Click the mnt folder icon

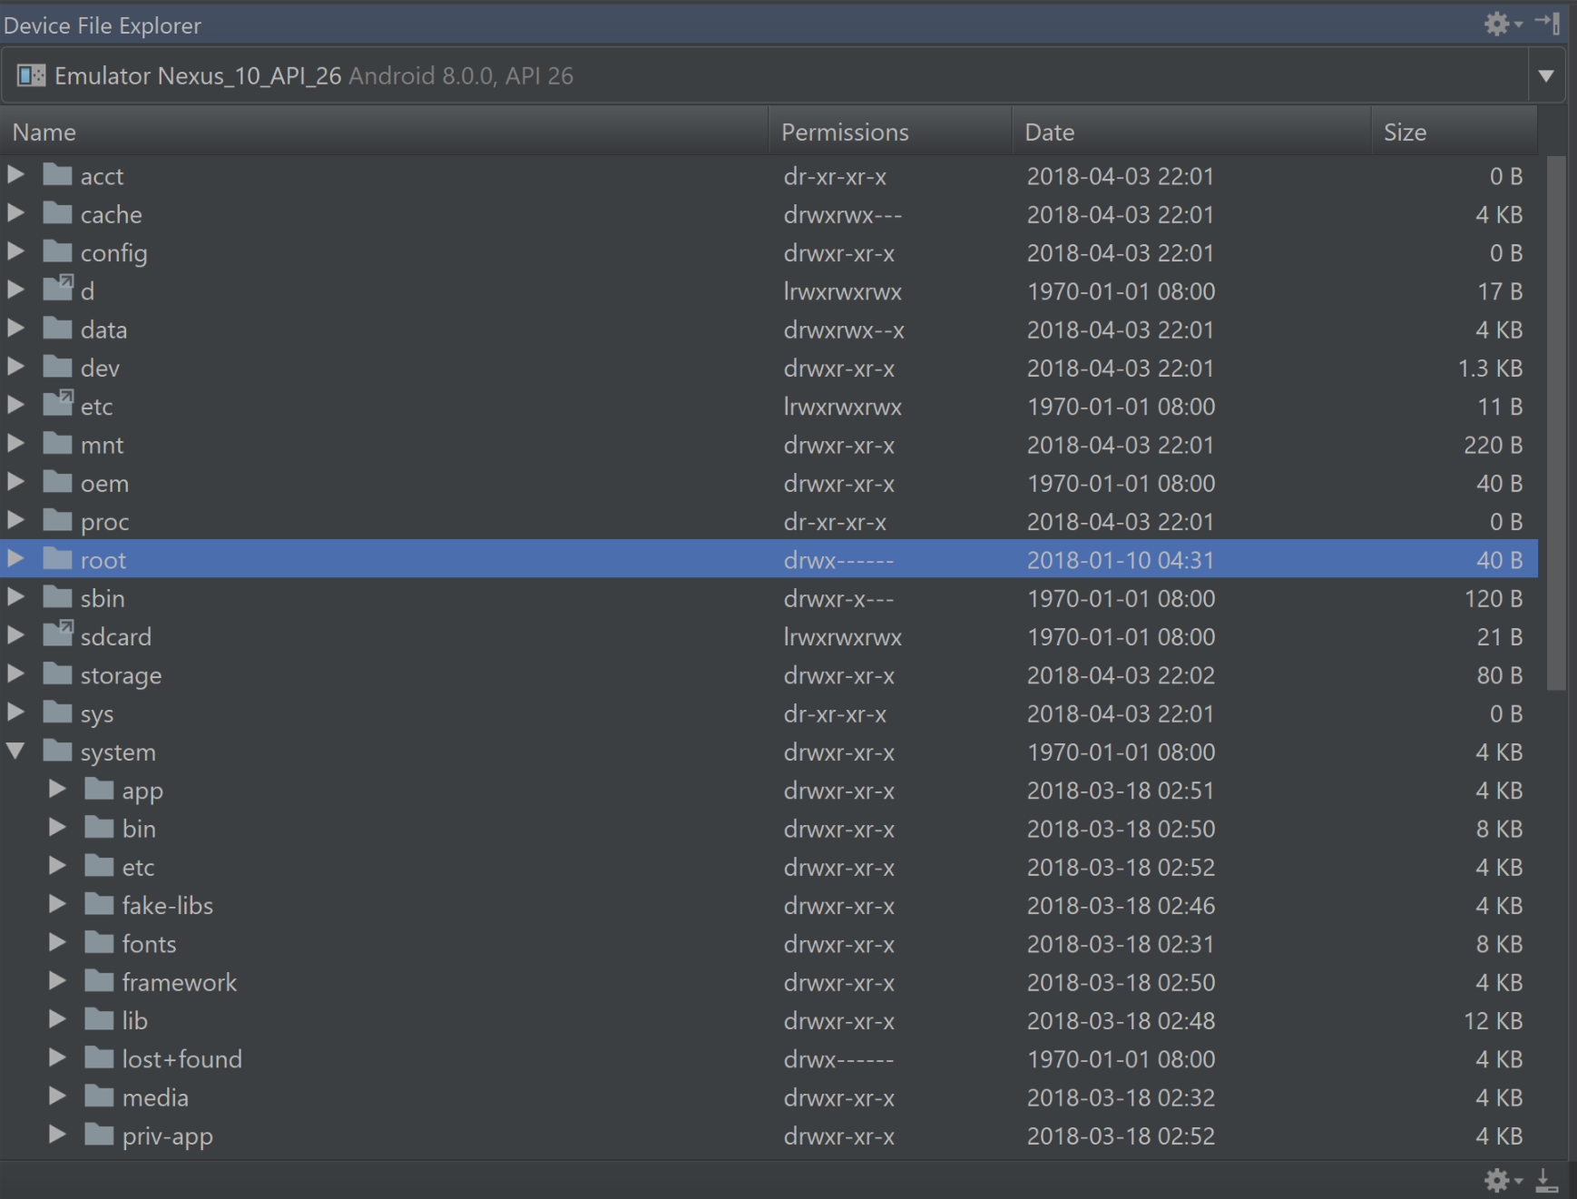(57, 443)
